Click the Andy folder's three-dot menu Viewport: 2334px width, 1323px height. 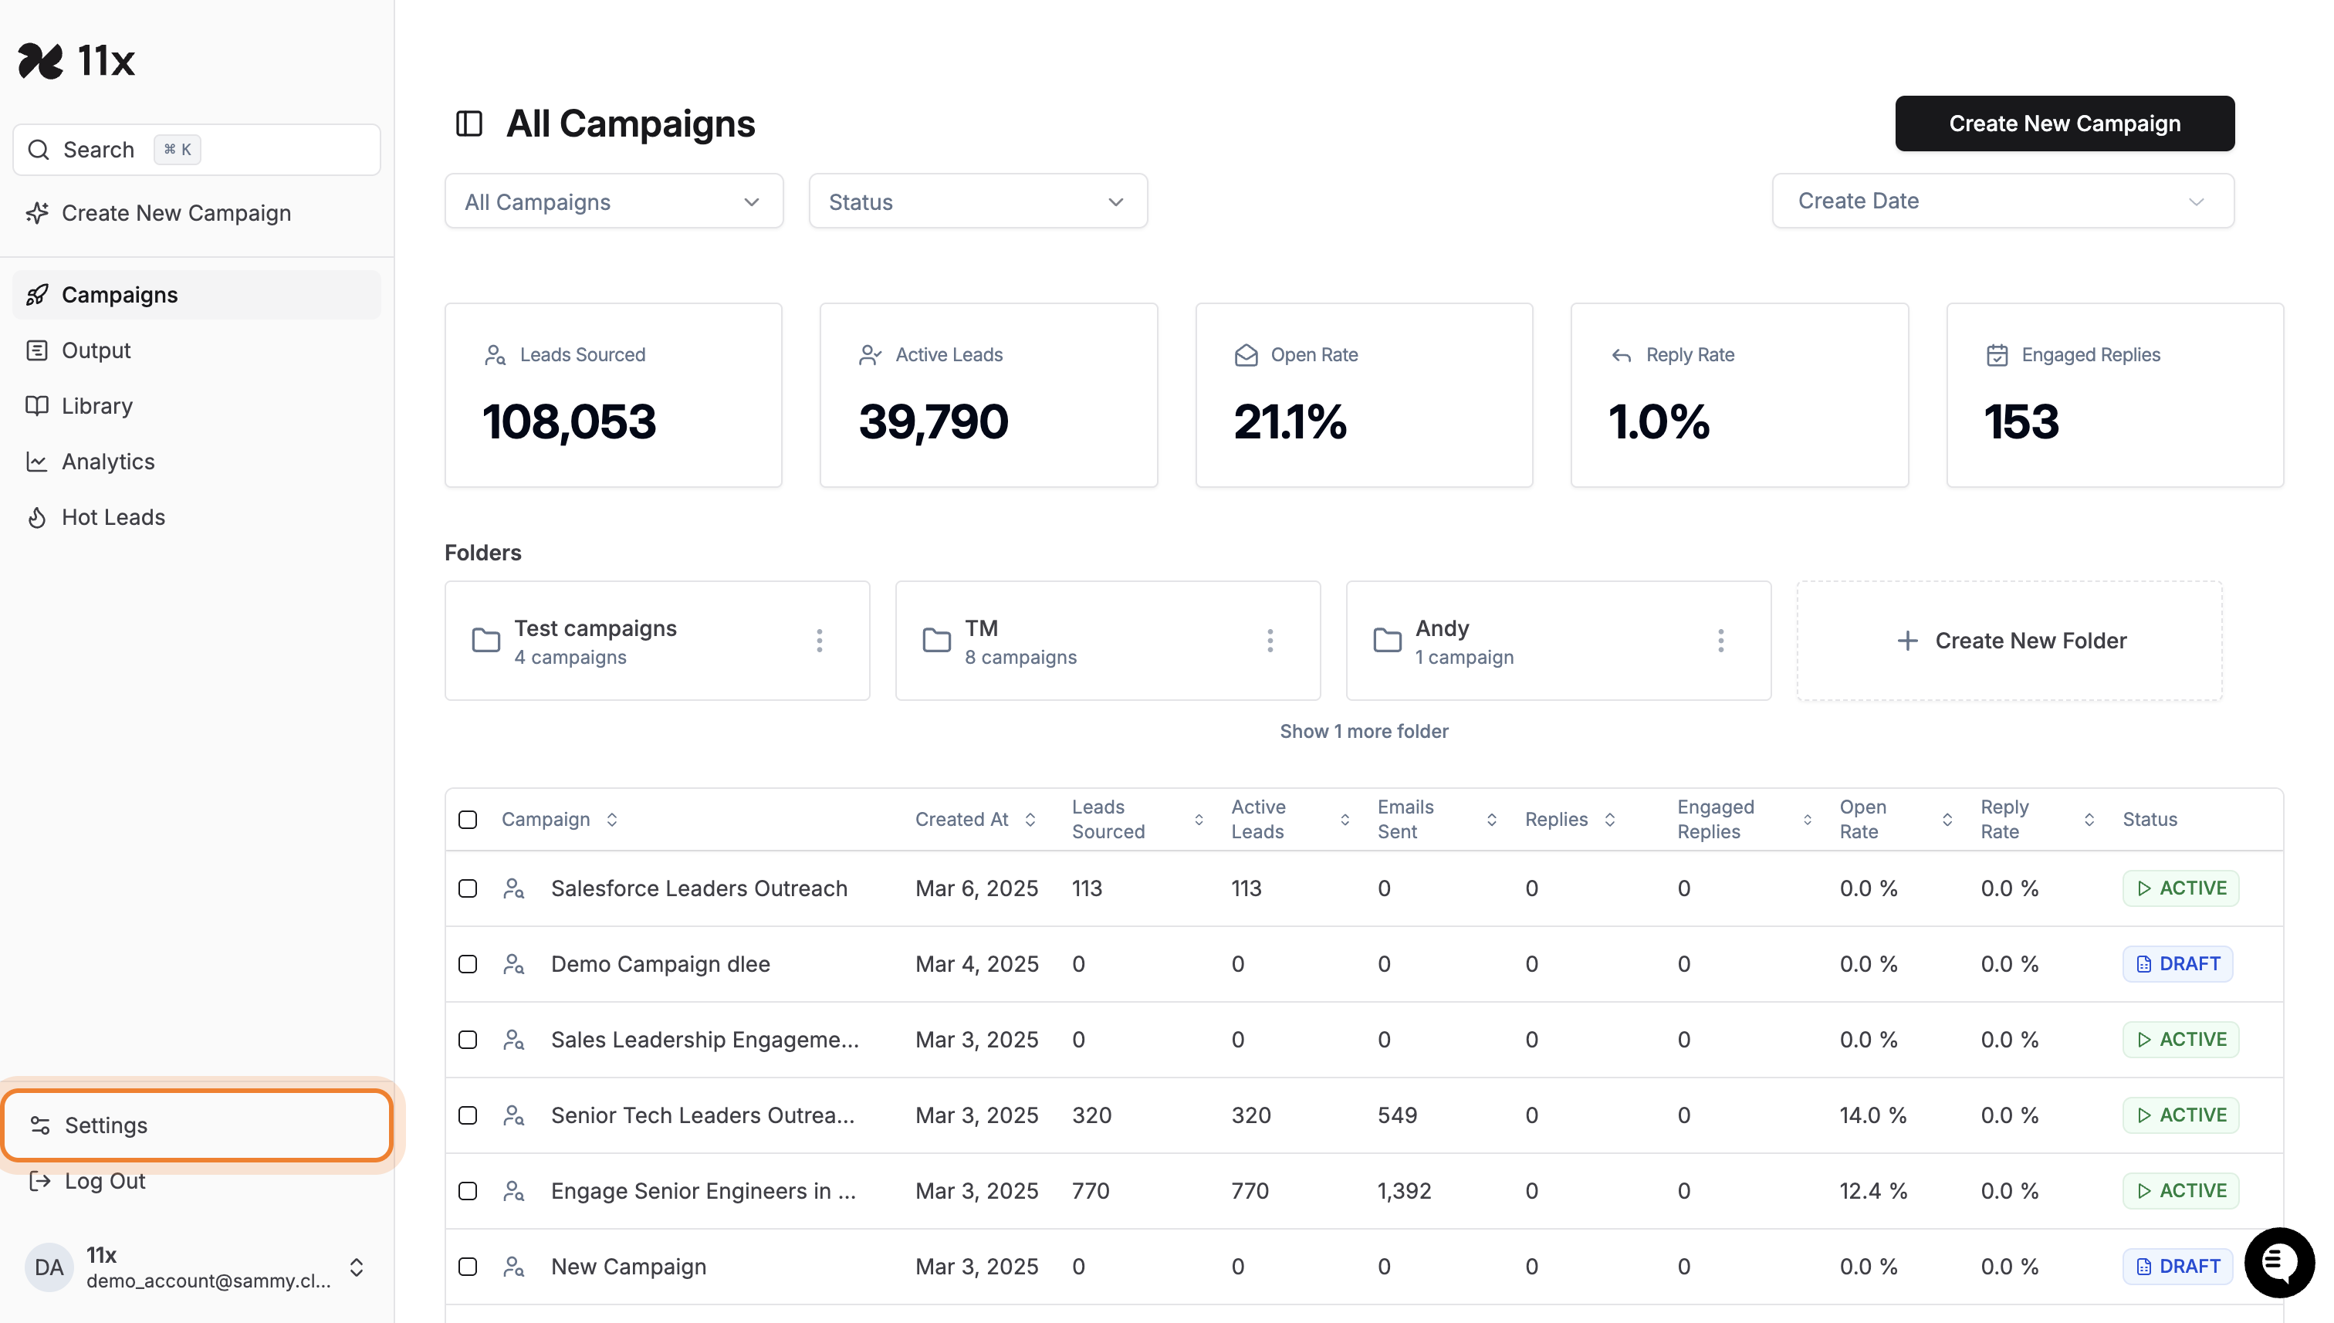[x=1720, y=641]
